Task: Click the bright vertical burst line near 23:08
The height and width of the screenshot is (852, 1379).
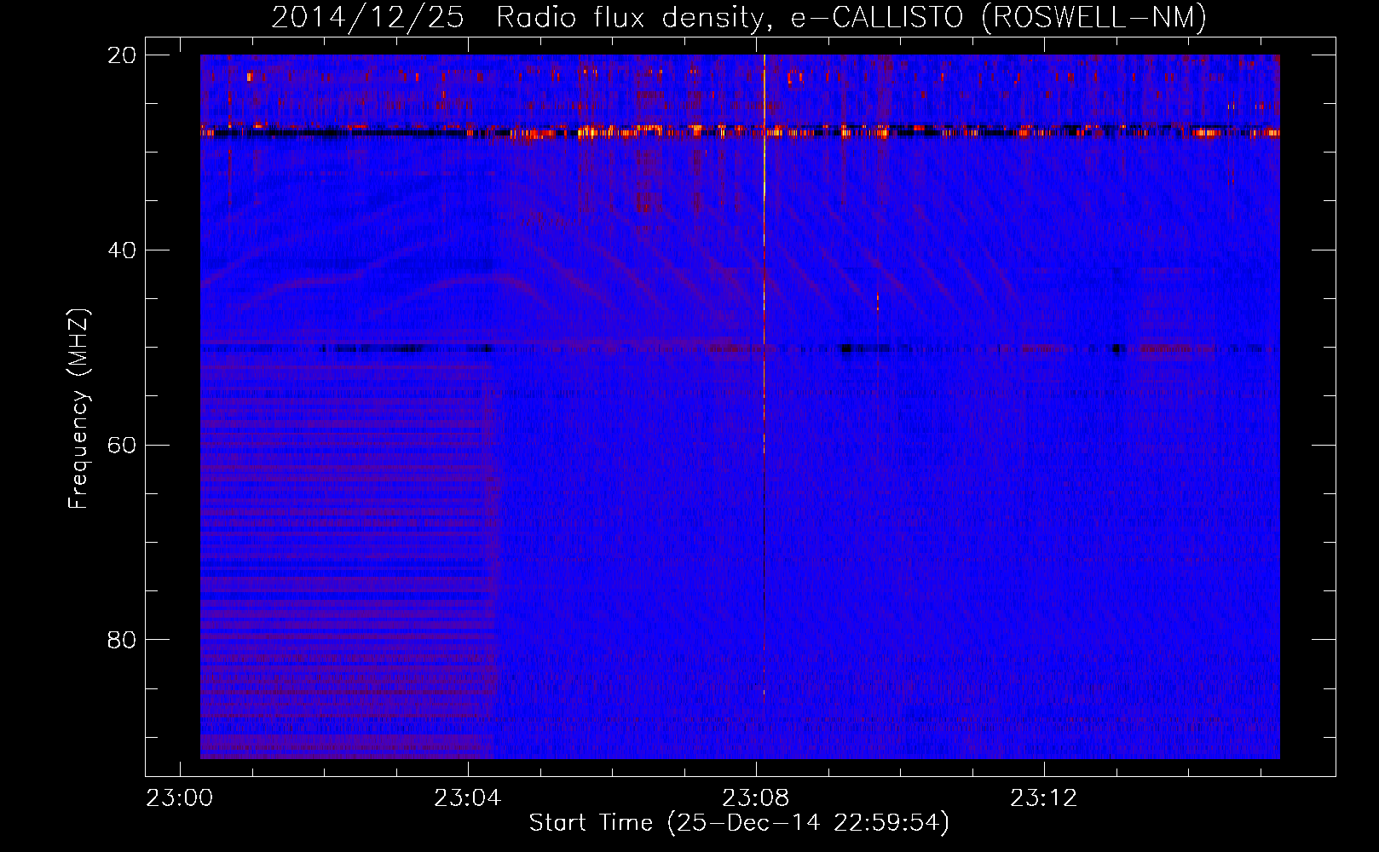Action: coord(764,379)
